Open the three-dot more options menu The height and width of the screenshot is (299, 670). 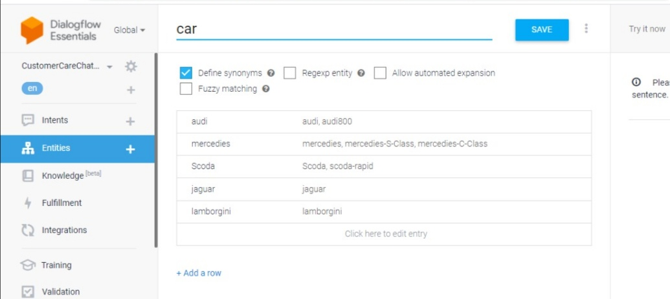pyautogui.click(x=586, y=28)
